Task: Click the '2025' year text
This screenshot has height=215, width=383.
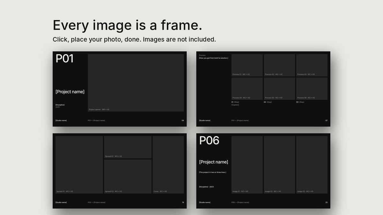Action: point(57,107)
